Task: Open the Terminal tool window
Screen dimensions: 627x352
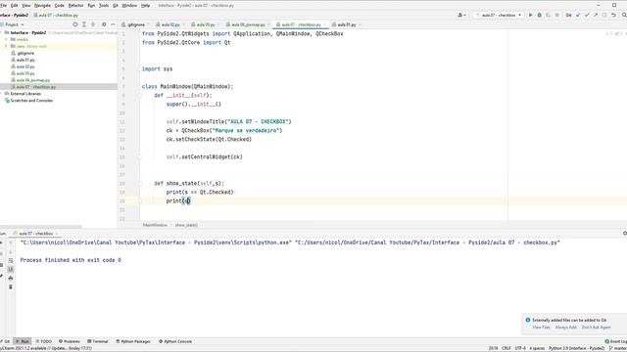Action: tap(98, 341)
